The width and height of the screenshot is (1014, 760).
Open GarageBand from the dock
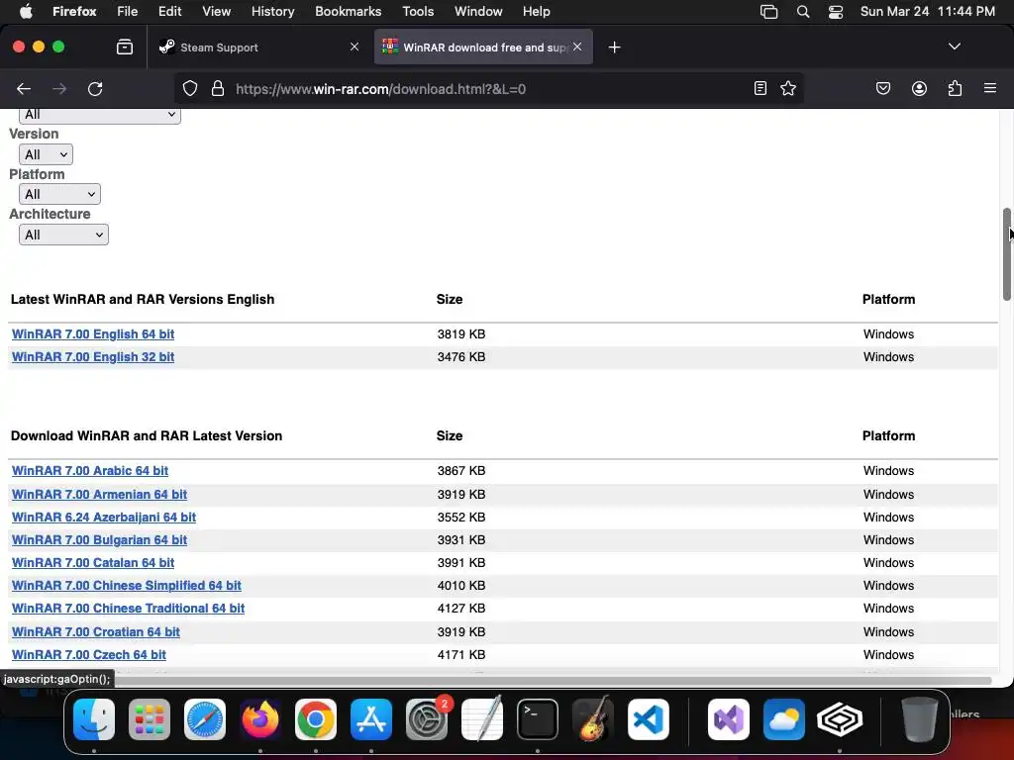[x=593, y=719]
